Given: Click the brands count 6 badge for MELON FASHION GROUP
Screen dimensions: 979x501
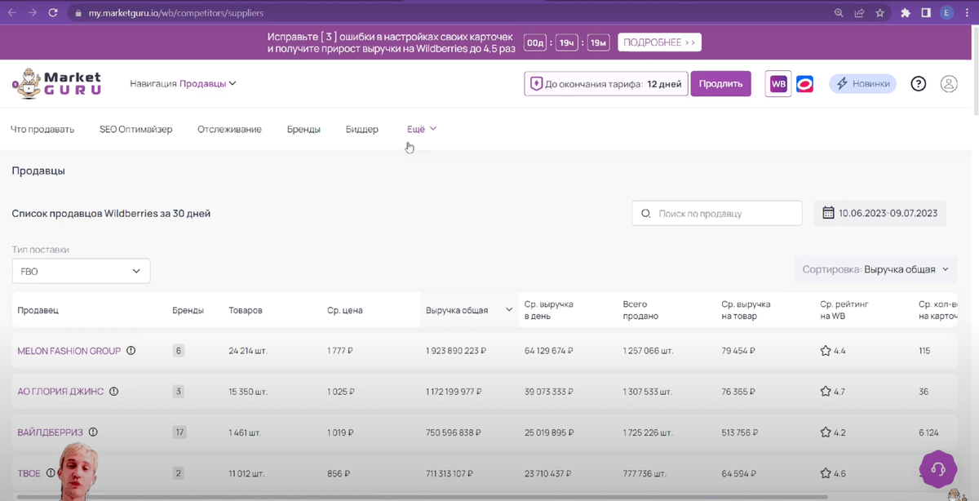Looking at the screenshot, I should click(179, 351).
